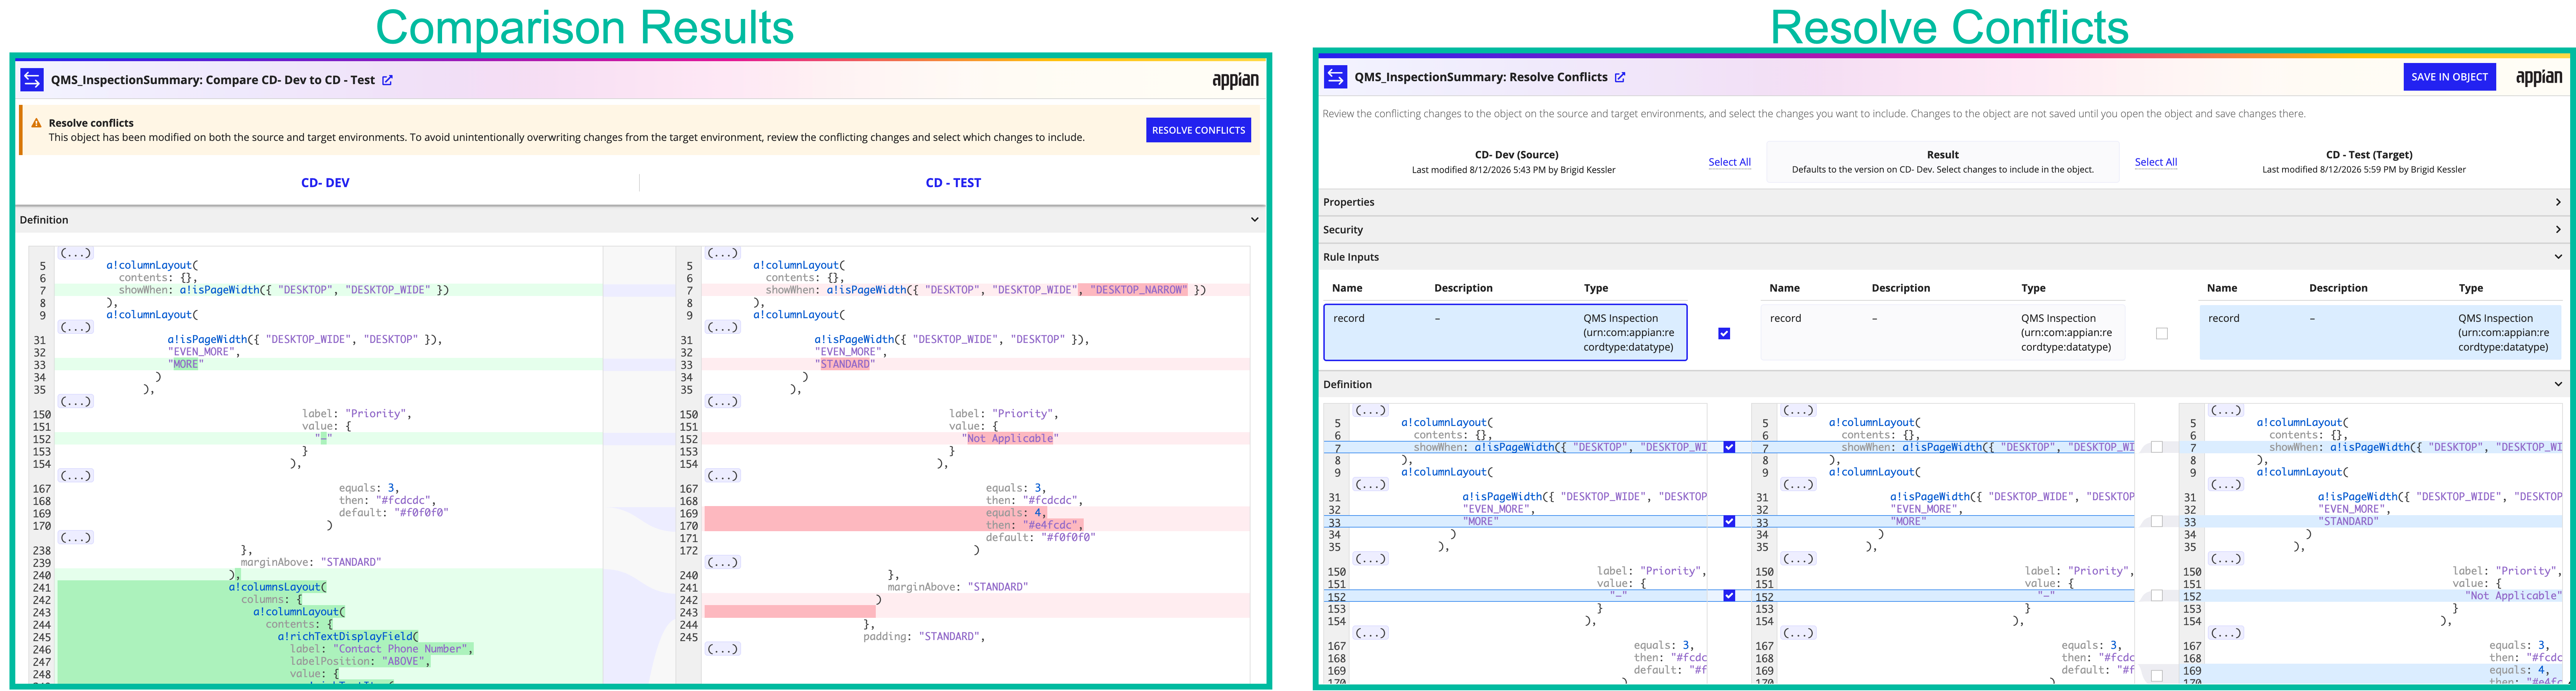
Task: Click Select All link next to CD- Dev (Source)
Action: coord(1729,162)
